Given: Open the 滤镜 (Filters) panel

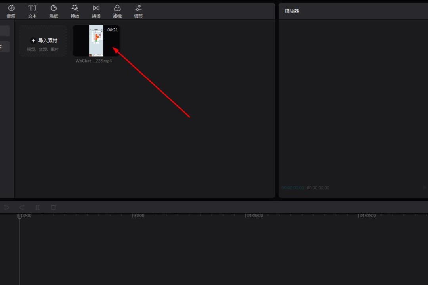Looking at the screenshot, I should click(x=117, y=11).
